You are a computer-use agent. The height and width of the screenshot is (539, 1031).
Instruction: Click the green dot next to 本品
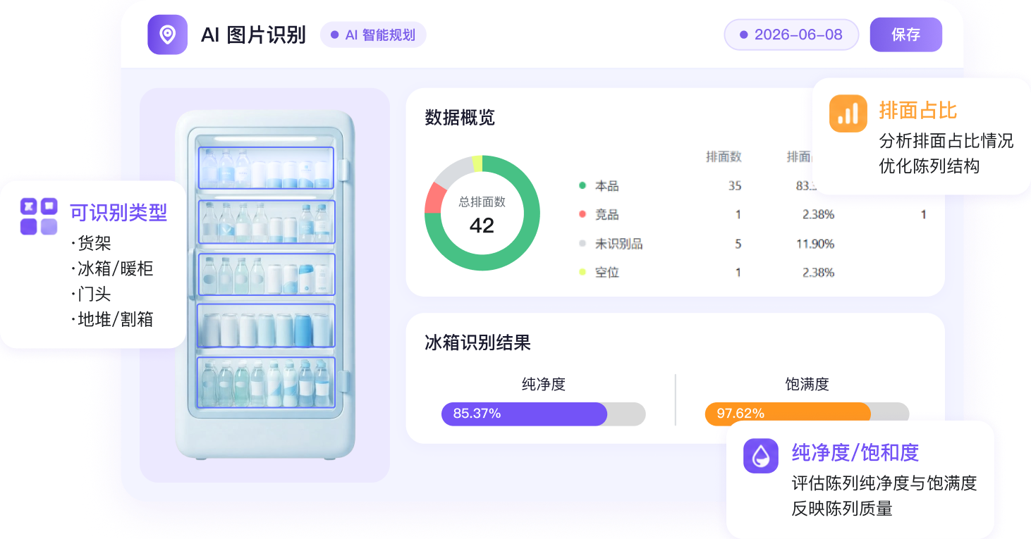[x=582, y=186]
